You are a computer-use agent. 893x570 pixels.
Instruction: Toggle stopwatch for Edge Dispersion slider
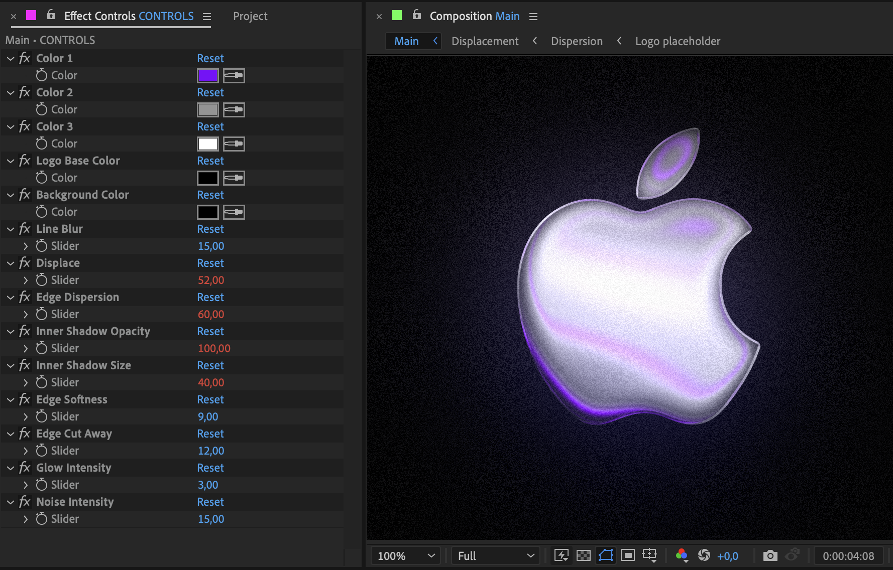pos(42,314)
